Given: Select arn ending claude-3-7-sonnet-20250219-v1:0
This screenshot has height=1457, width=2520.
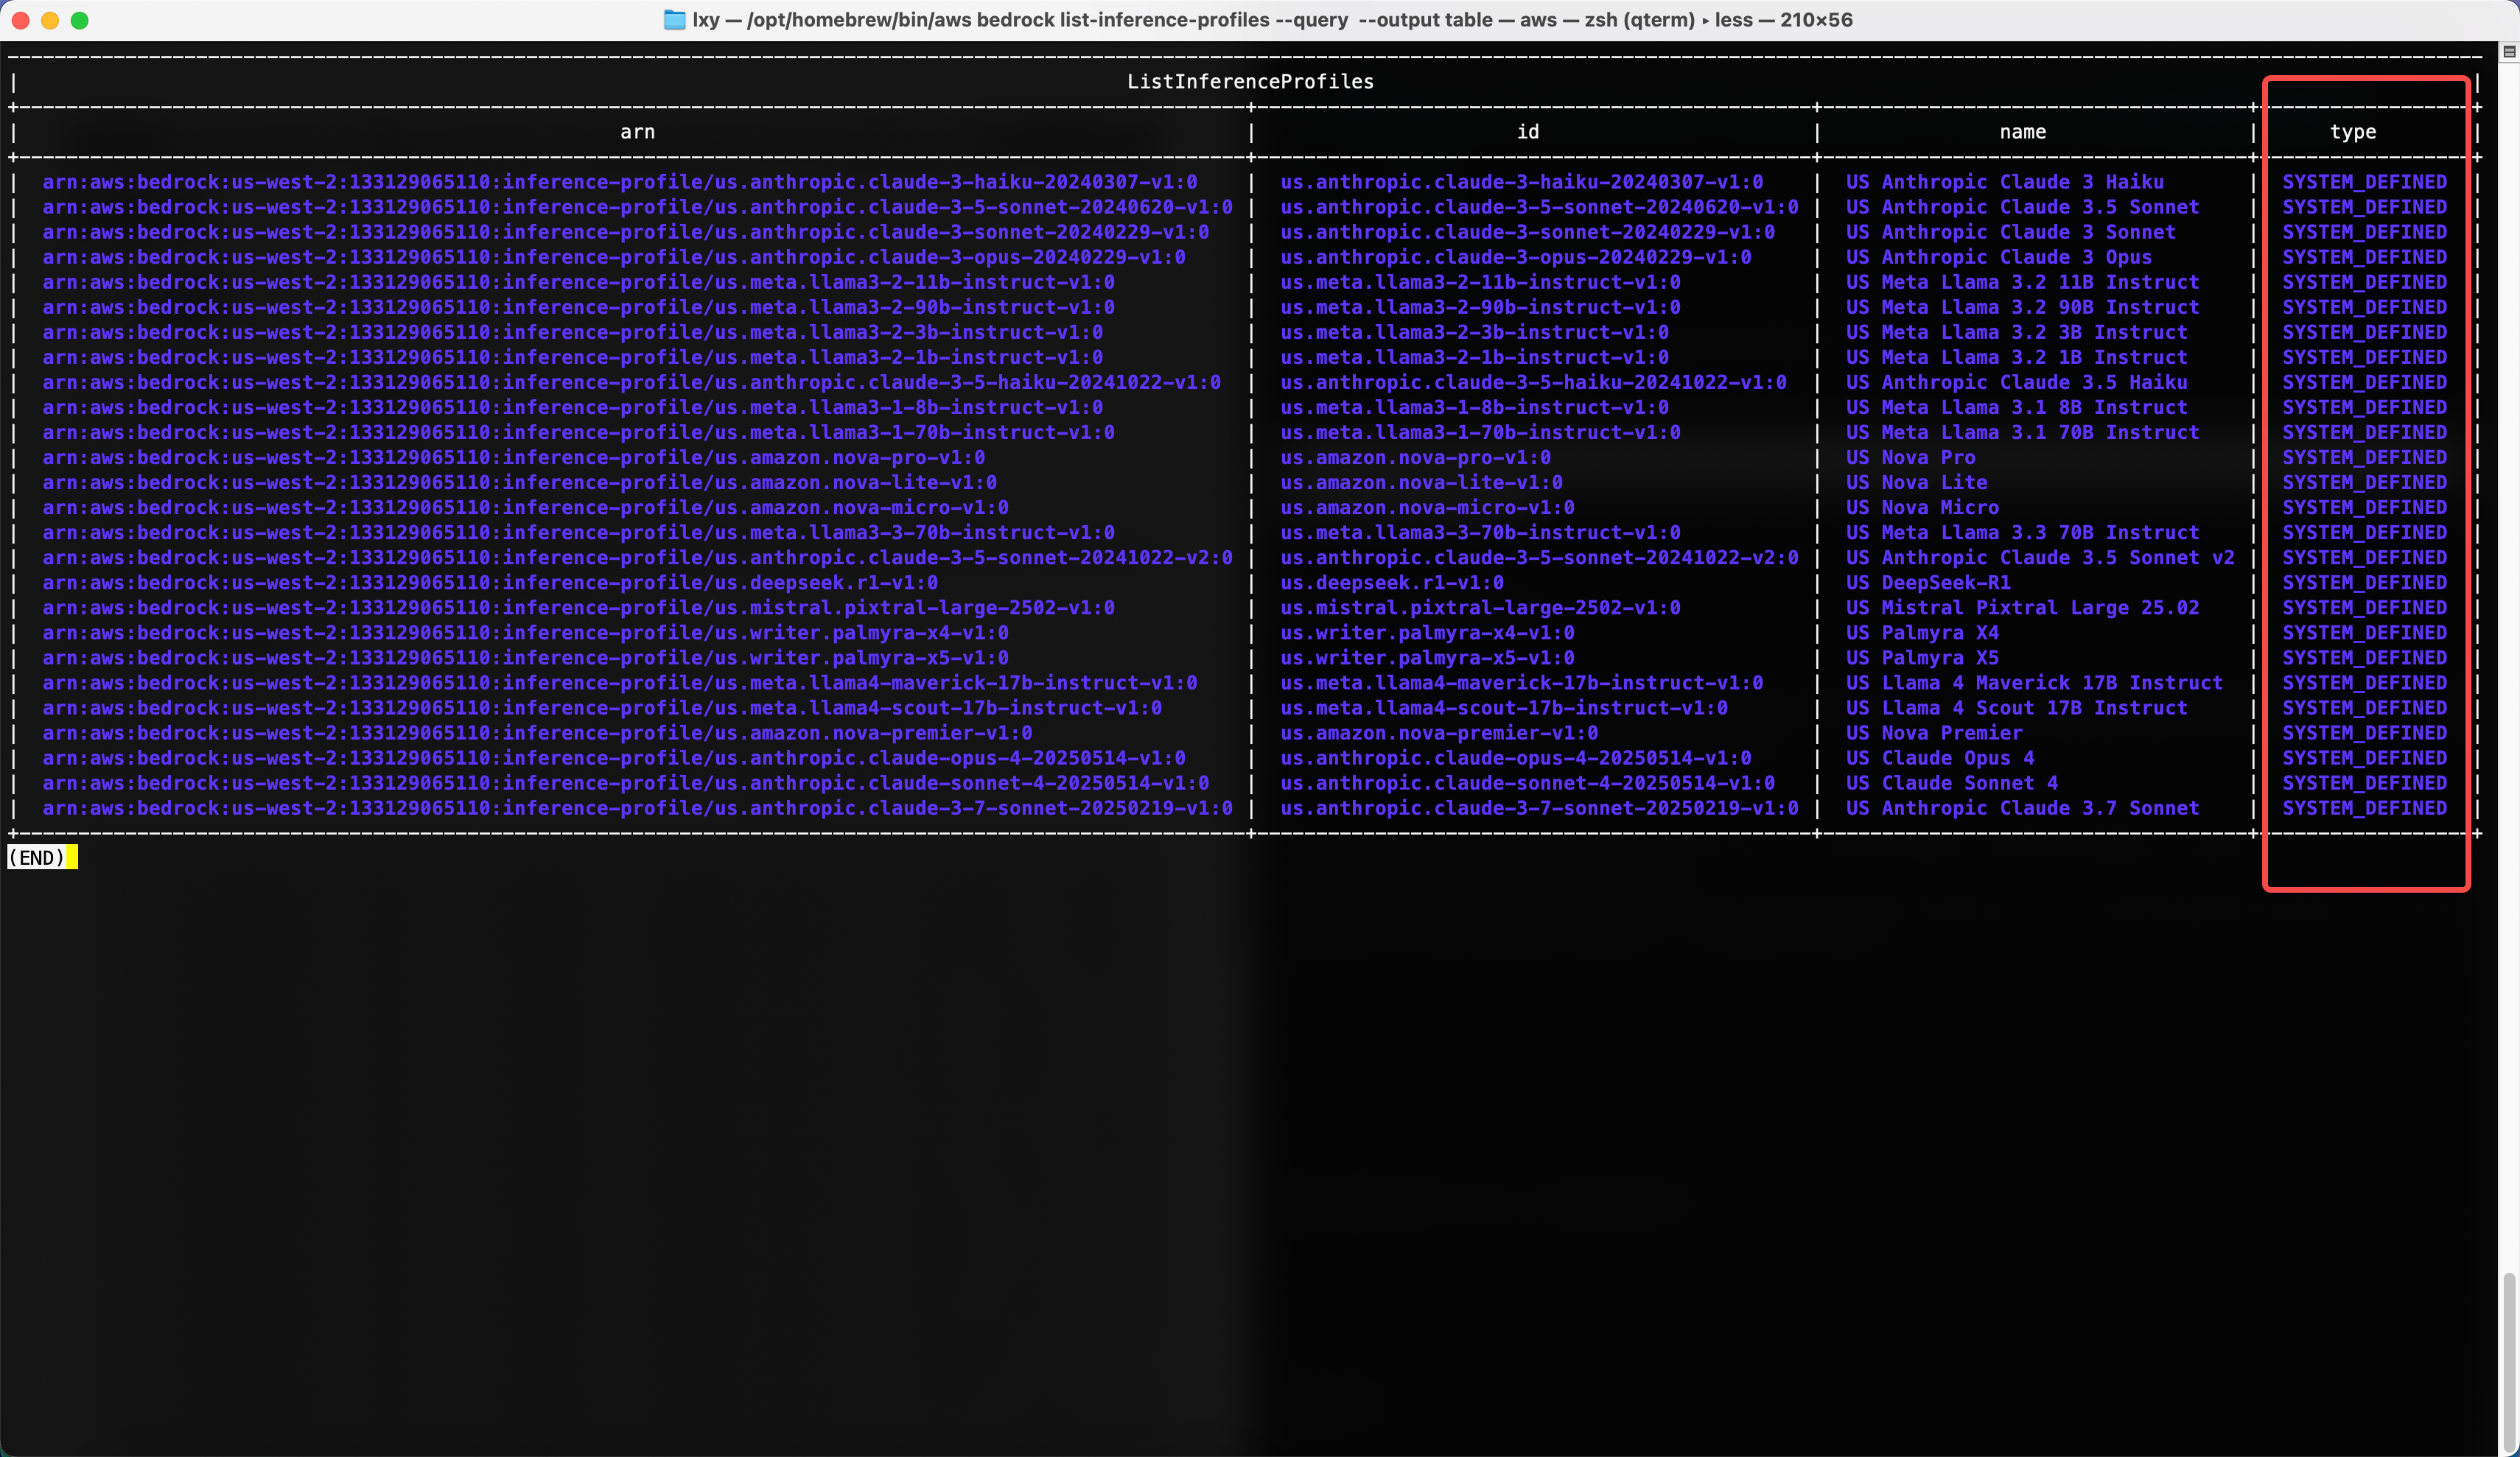Looking at the screenshot, I should click(637, 808).
